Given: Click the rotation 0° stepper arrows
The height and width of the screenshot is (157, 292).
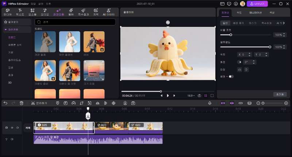Looking at the screenshot, I should pyautogui.click(x=254, y=62).
